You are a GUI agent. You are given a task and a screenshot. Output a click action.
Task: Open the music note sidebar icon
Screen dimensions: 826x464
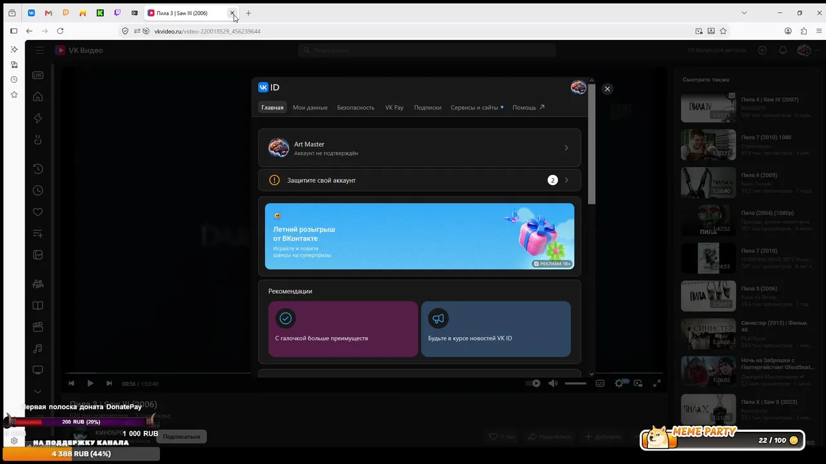pyautogui.click(x=38, y=349)
